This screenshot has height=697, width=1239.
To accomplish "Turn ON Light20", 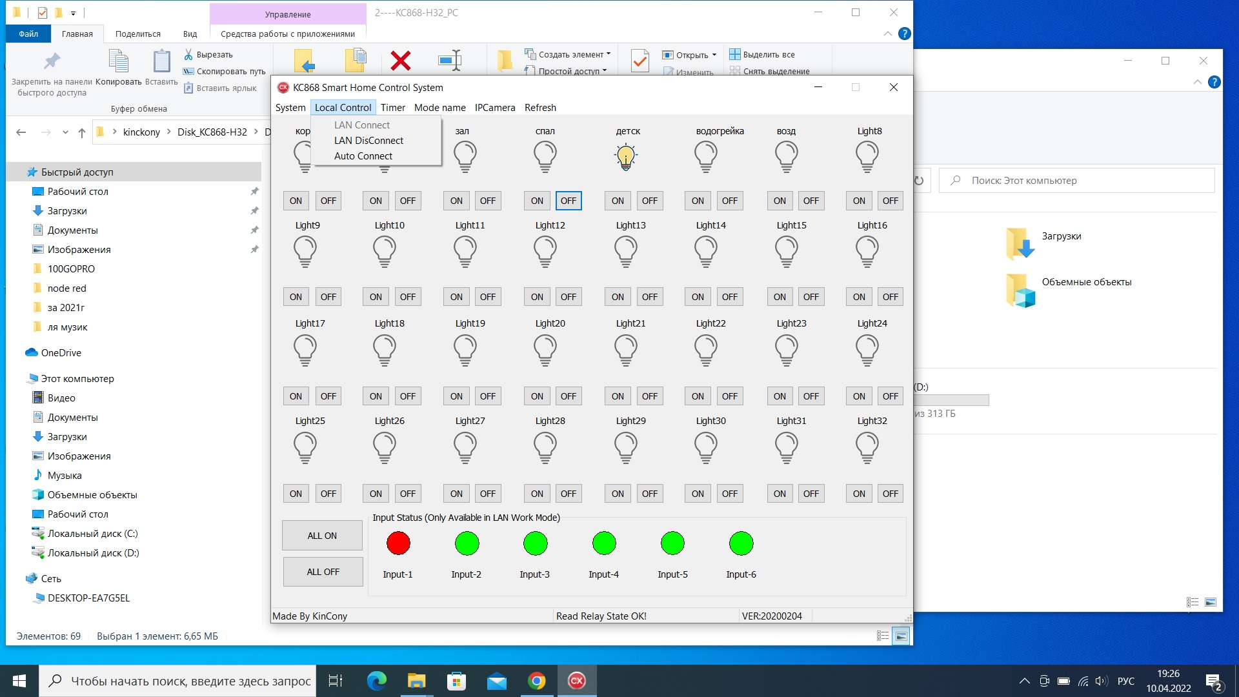I will tap(537, 396).
